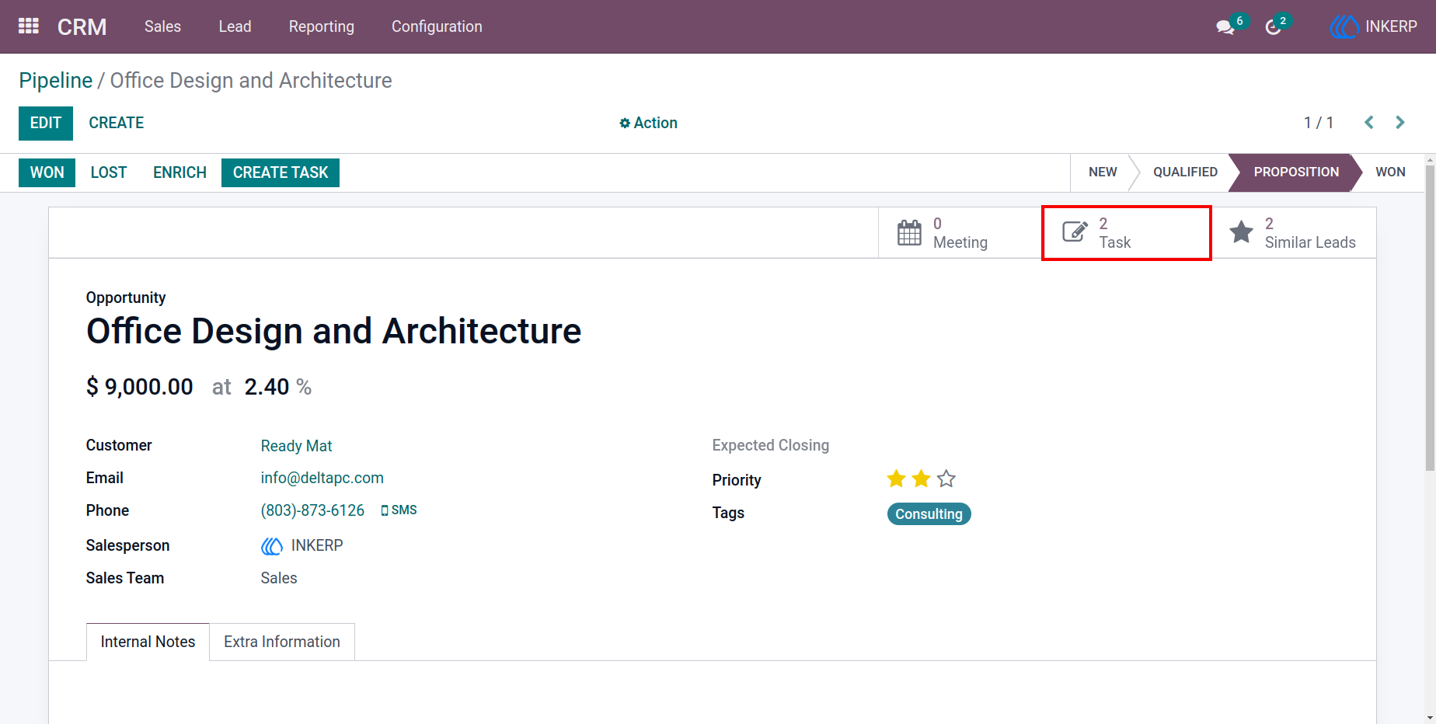Click the (803)-873-6126 phone link
The width and height of the screenshot is (1436, 724).
pos(312,510)
